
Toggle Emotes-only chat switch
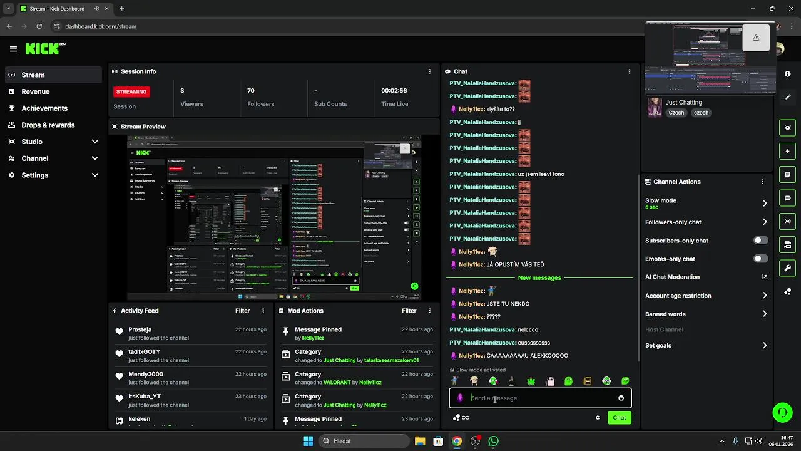pyautogui.click(x=761, y=259)
